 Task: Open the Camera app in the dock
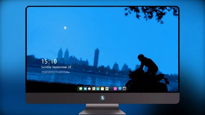pos(124,89)
